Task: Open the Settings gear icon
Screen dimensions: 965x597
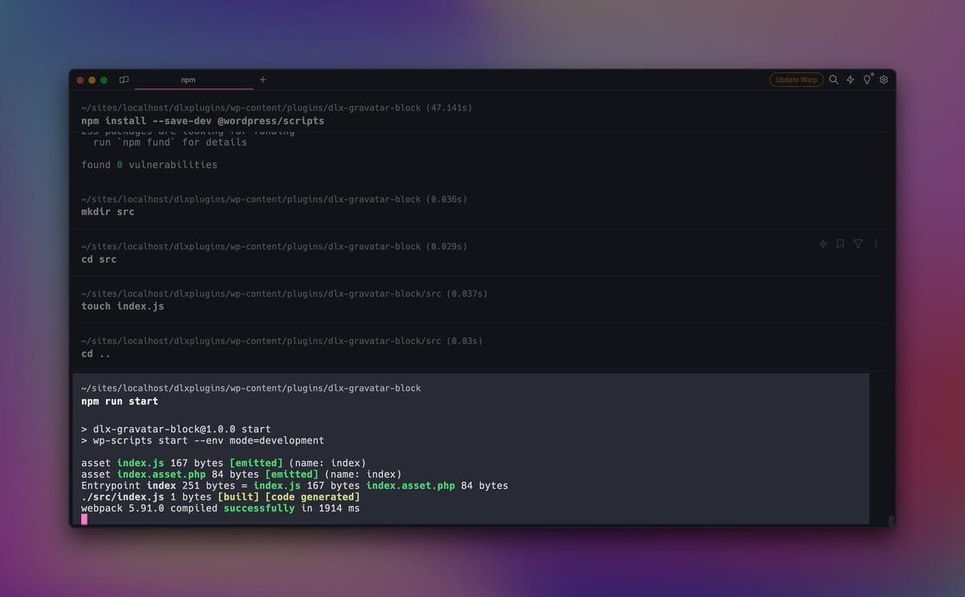Action: 884,80
